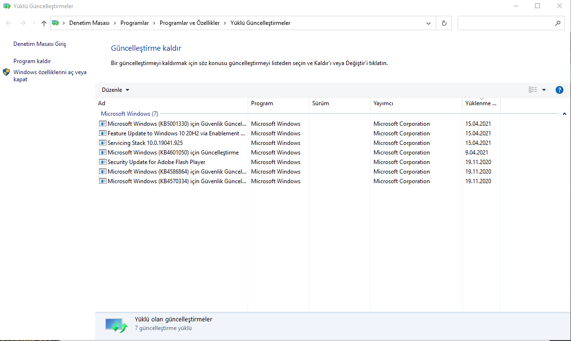This screenshot has width=571, height=341.
Task: Click the Microsoft Windows (7) group label
Action: point(130,114)
